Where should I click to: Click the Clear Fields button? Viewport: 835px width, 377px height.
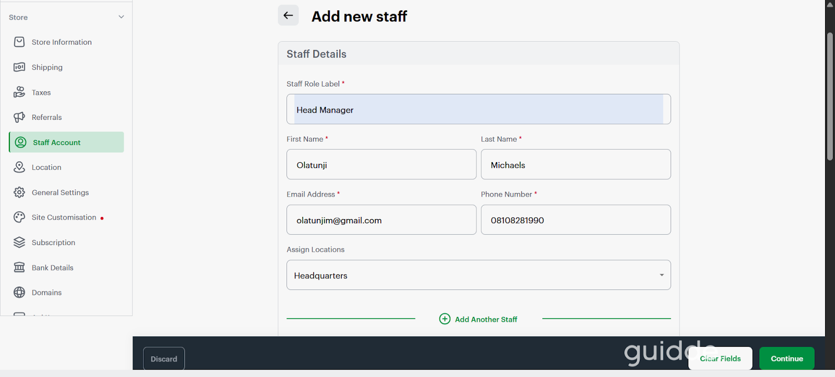(720, 358)
